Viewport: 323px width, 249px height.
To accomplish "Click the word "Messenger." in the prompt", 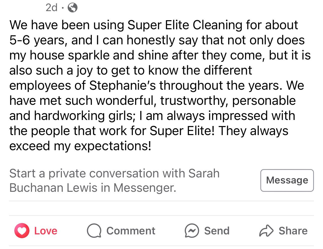I will [145, 188].
